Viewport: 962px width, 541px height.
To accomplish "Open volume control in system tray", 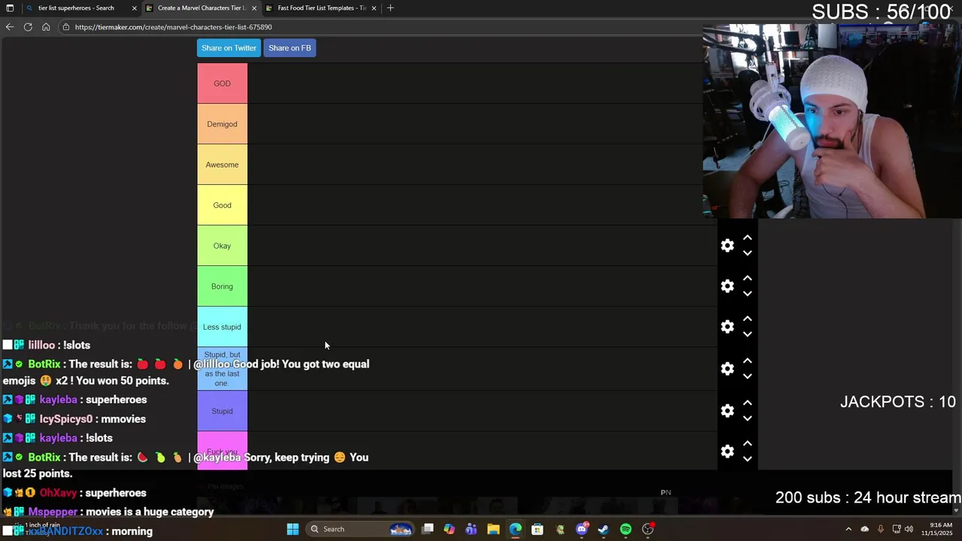I will [909, 529].
